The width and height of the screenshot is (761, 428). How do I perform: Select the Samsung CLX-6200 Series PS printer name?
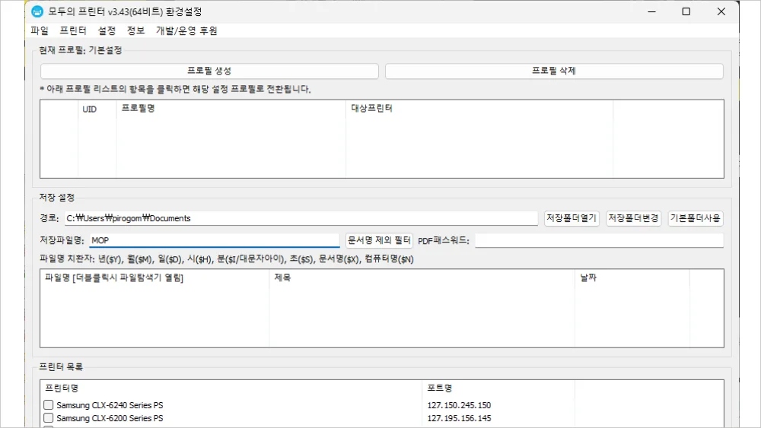(110, 418)
